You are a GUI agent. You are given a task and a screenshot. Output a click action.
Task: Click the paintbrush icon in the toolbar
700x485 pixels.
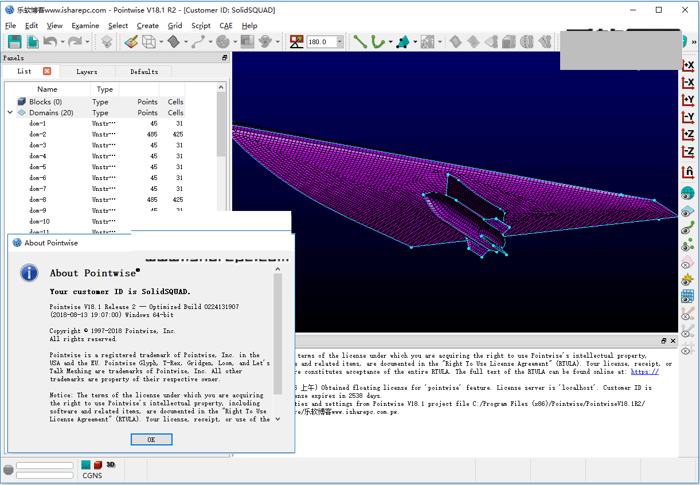[x=131, y=42]
